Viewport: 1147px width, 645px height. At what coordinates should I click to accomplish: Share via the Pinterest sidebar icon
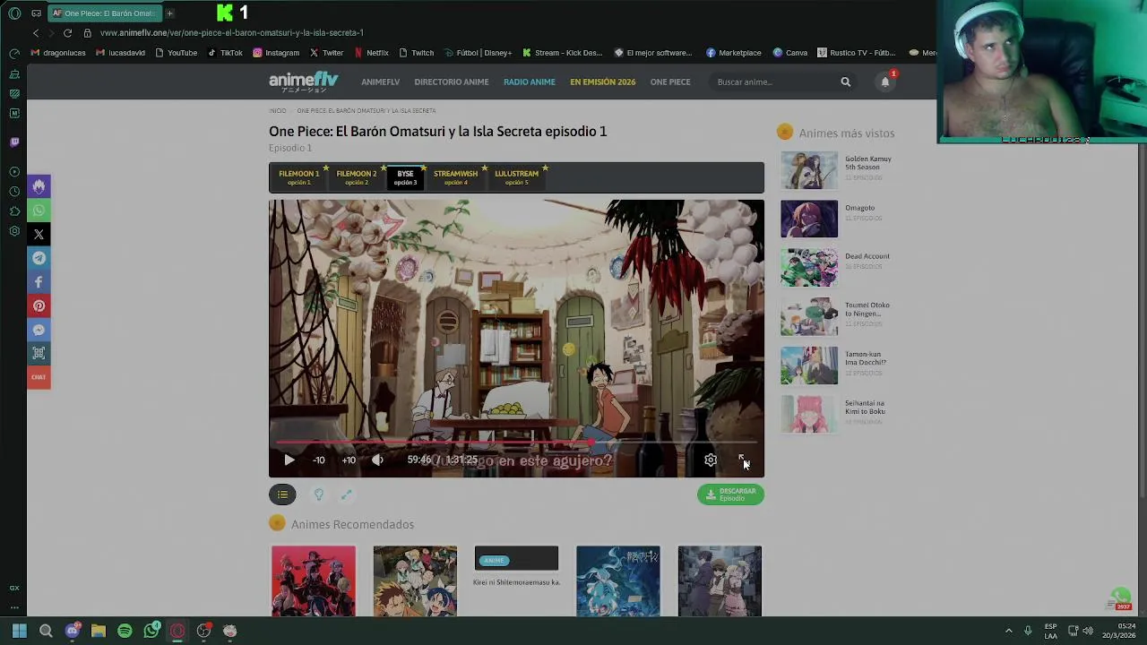[39, 306]
